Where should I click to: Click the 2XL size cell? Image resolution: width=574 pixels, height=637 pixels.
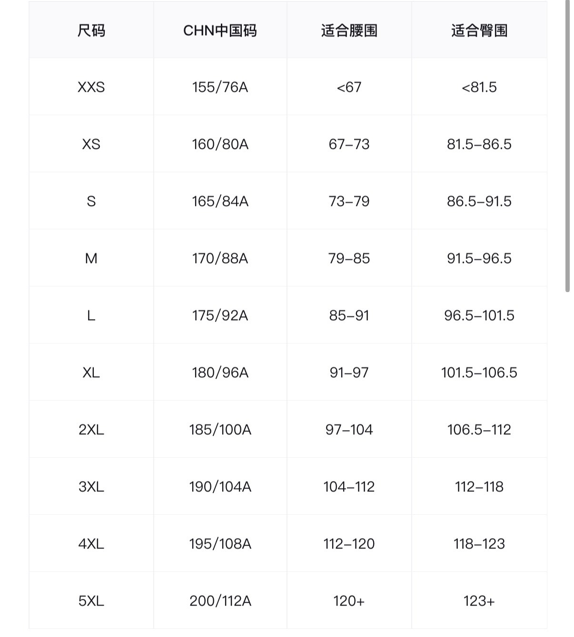tap(91, 430)
